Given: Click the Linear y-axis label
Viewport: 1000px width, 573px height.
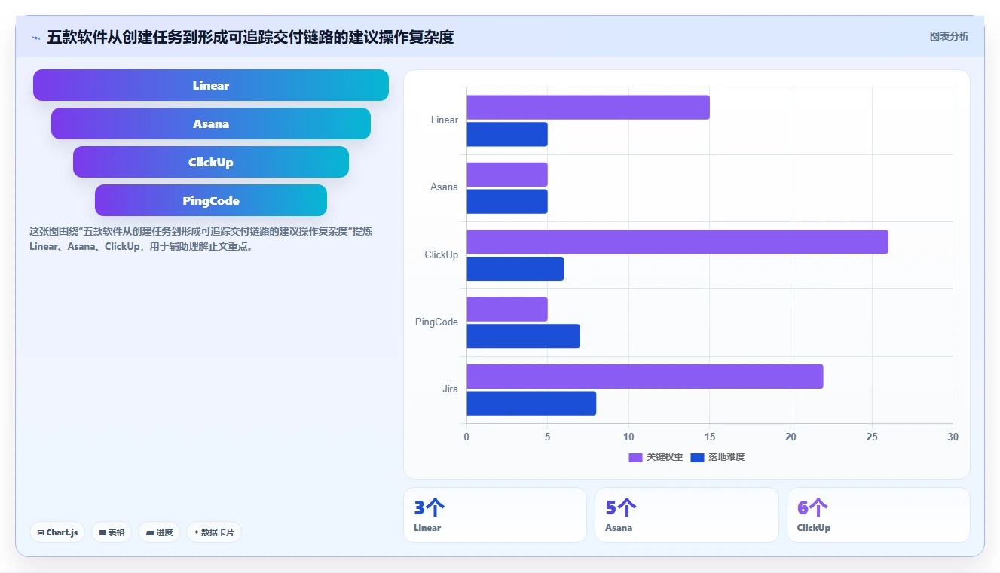Looking at the screenshot, I should click(x=445, y=120).
